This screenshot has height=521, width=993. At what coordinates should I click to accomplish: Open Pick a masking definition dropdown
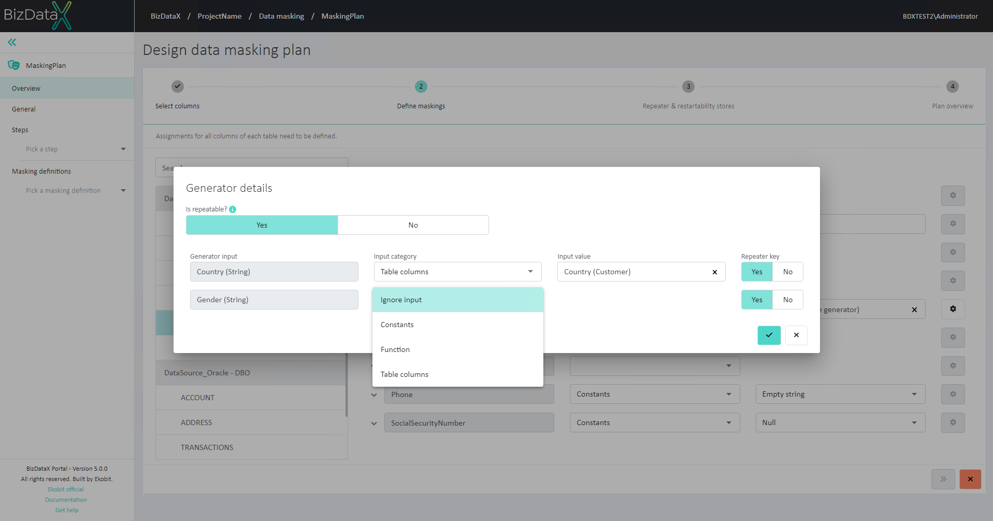[76, 191]
